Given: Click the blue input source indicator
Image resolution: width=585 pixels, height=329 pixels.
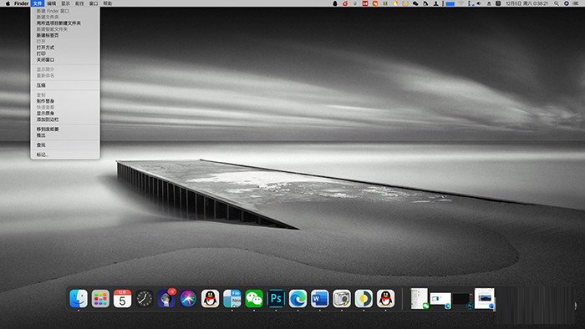Looking at the screenshot, I should tap(450, 3).
